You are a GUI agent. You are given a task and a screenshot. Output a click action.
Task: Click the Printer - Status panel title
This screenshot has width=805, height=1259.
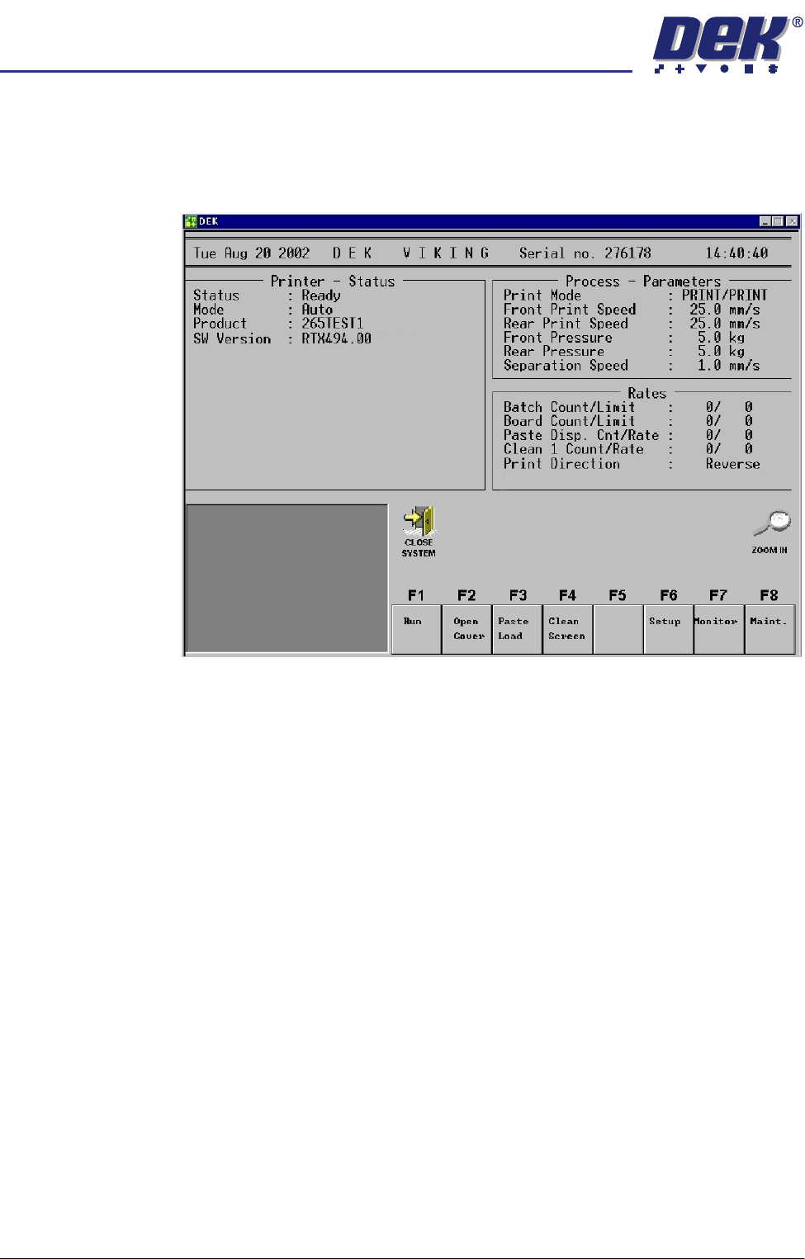click(x=333, y=282)
